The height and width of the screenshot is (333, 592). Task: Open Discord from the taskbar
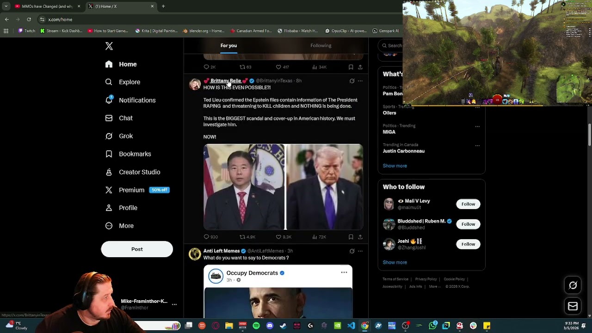pos(270,326)
